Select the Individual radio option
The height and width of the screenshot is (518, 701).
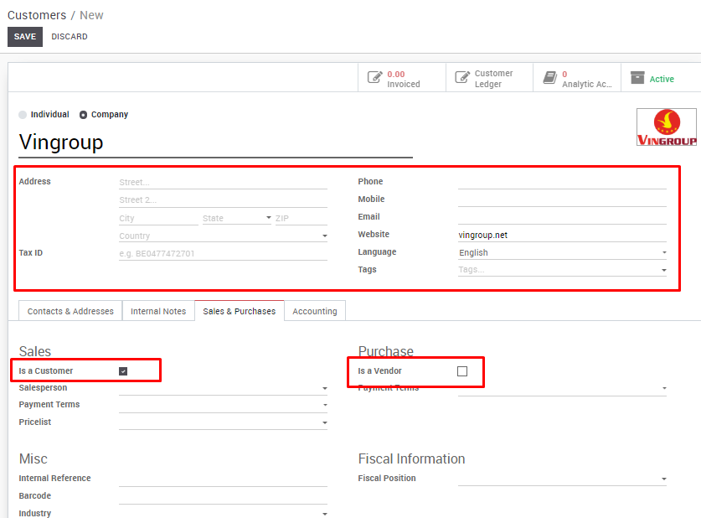23,115
